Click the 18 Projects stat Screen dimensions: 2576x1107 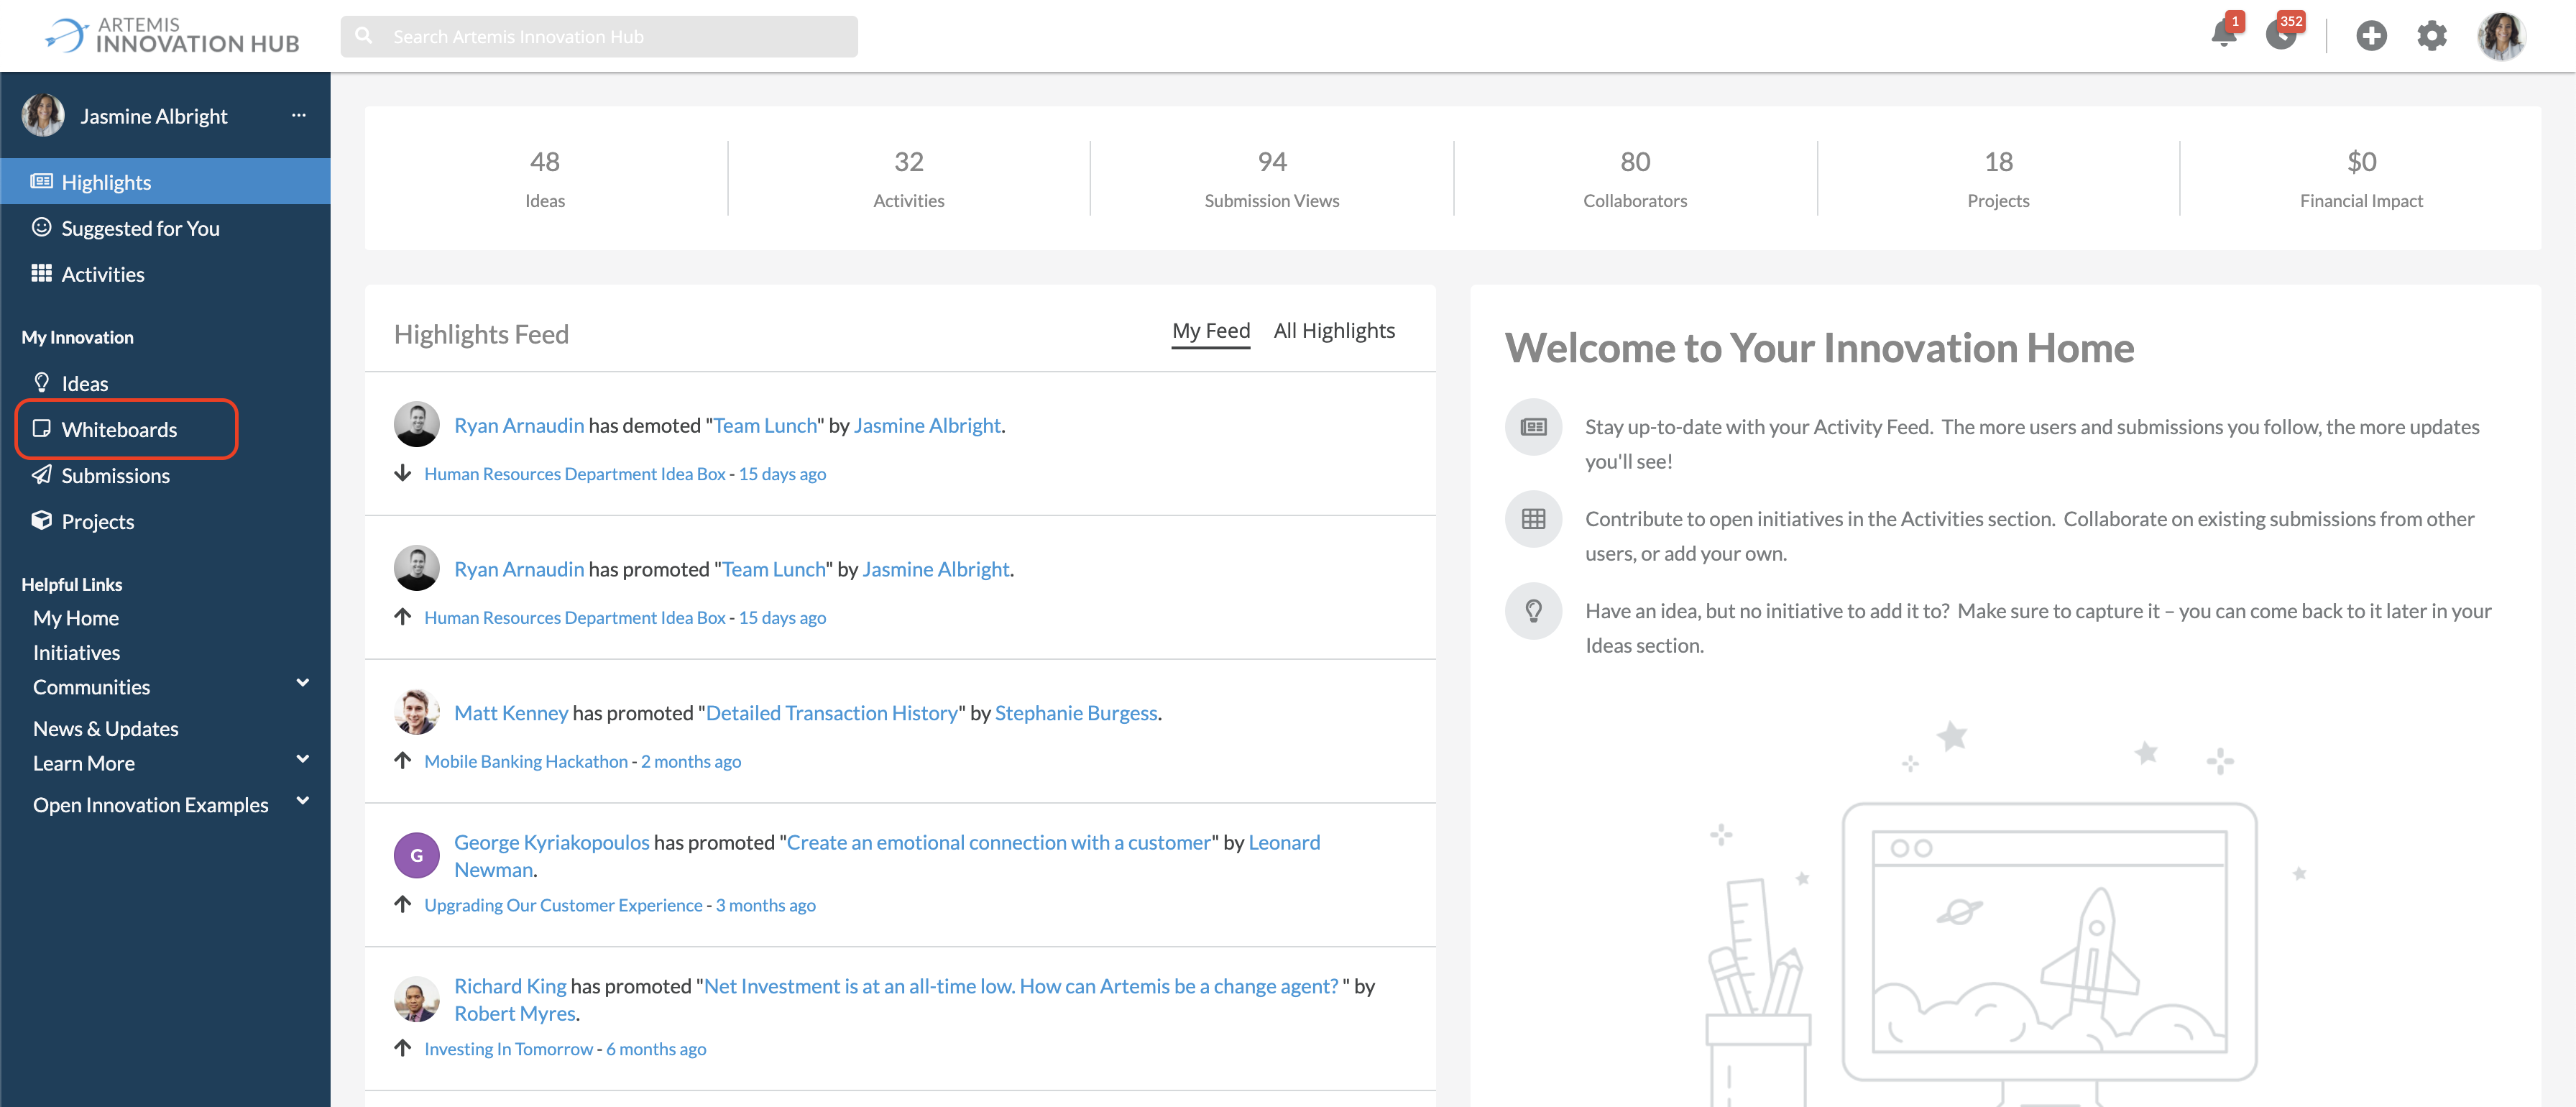pos(1998,178)
